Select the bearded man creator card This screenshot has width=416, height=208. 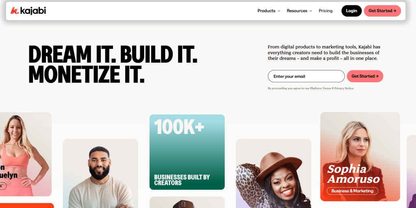coord(100,173)
